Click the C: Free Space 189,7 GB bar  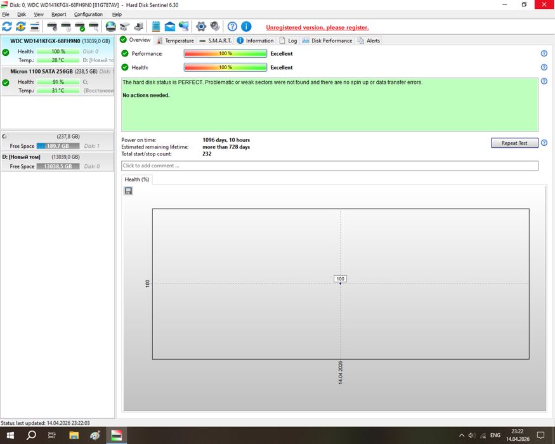point(58,146)
